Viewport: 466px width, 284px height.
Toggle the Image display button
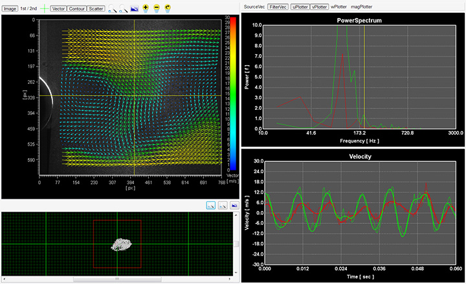tap(10, 8)
